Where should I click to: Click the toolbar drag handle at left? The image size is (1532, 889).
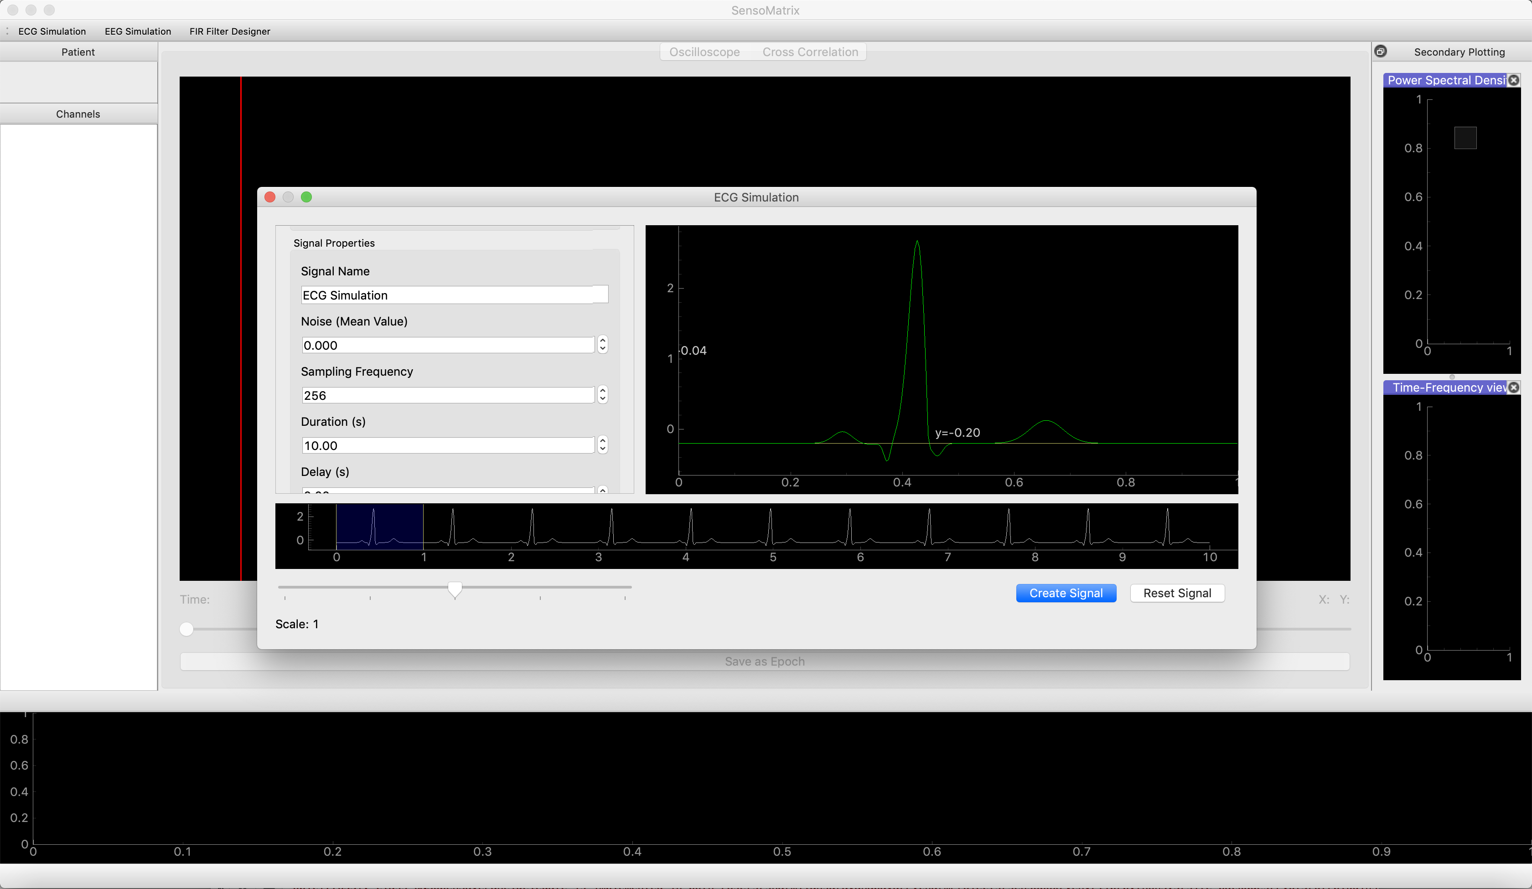(x=7, y=31)
